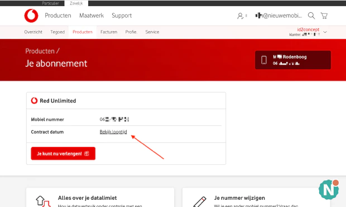Go to the Overzicht sub-tab
Image resolution: width=346 pixels, height=207 pixels.
coord(33,32)
